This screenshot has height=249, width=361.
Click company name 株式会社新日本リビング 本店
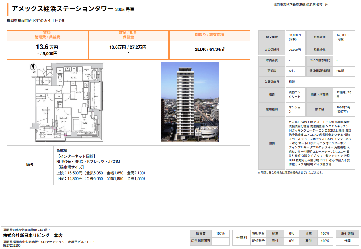(x=33, y=236)
